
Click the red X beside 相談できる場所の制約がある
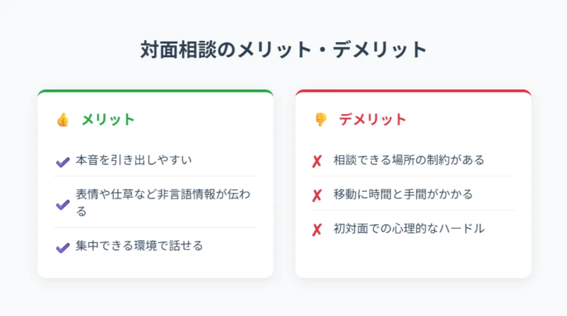click(x=317, y=161)
